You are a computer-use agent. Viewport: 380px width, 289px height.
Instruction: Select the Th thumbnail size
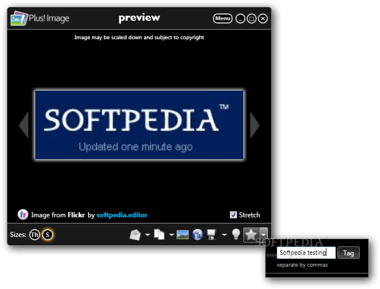(34, 235)
